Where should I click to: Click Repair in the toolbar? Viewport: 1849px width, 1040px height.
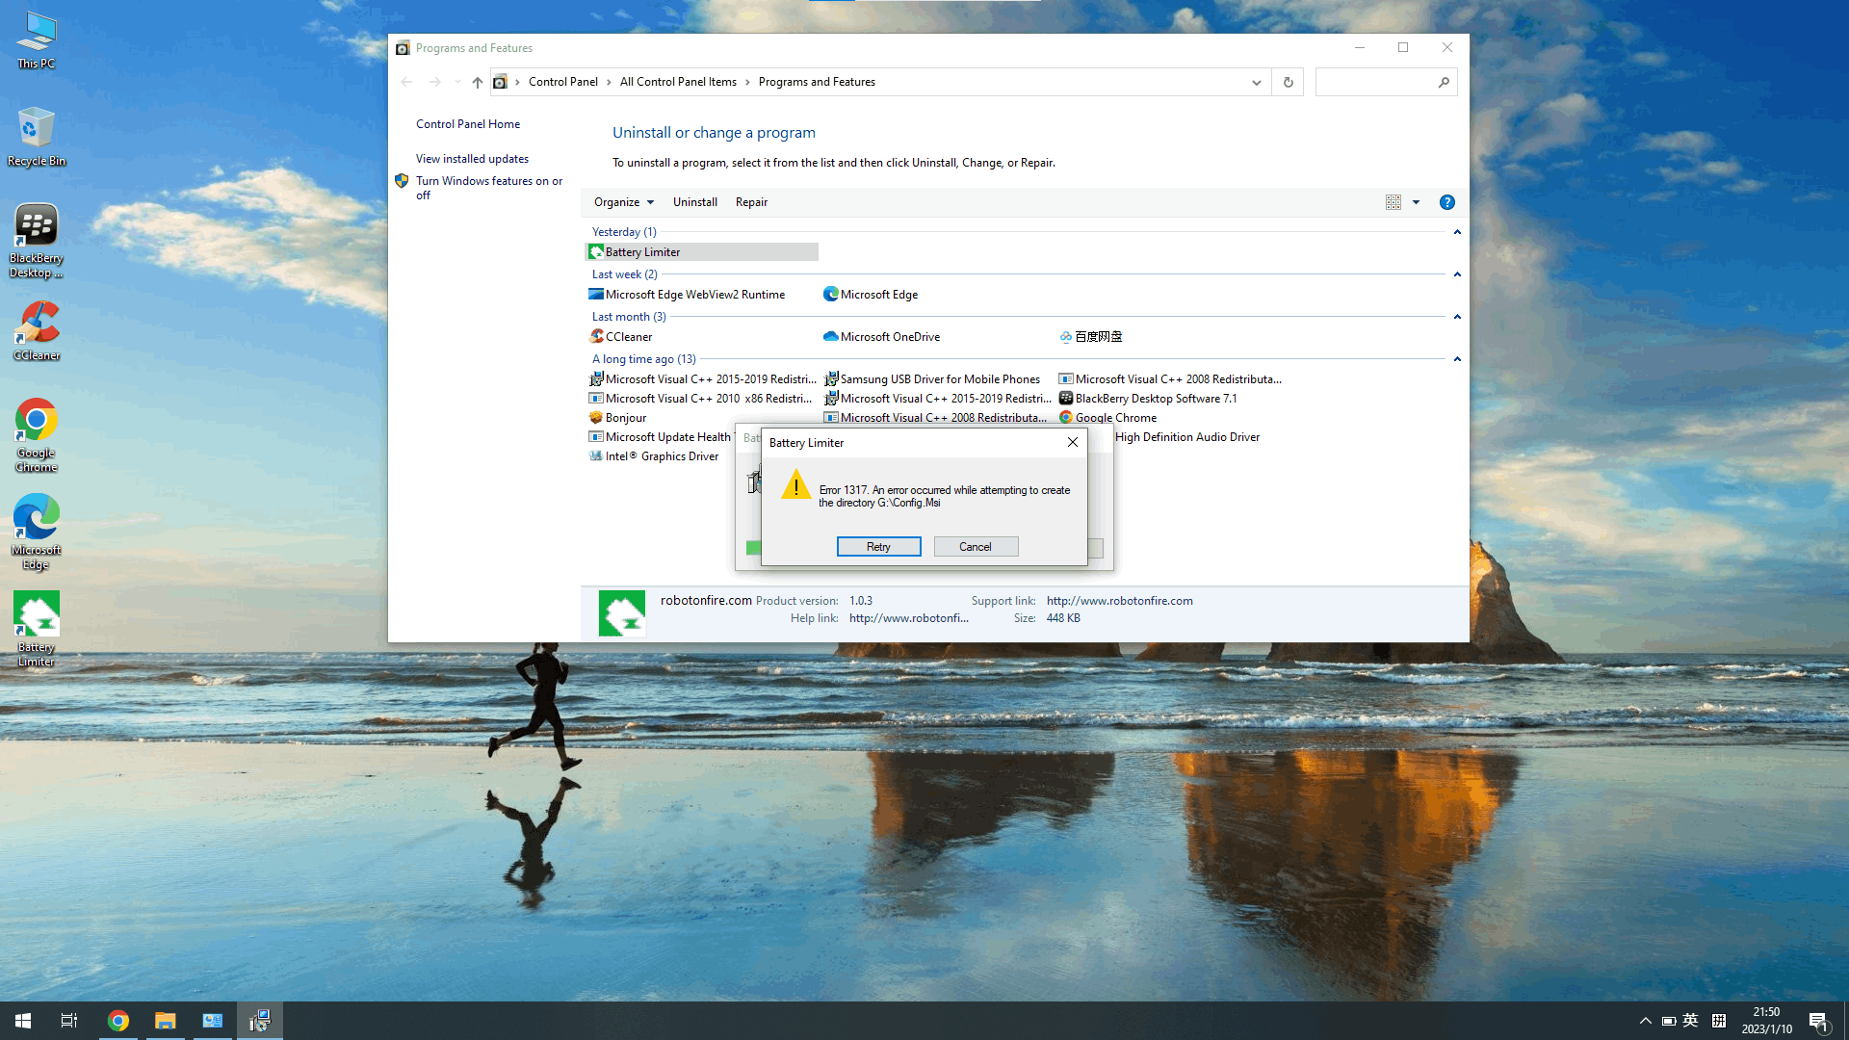point(751,202)
